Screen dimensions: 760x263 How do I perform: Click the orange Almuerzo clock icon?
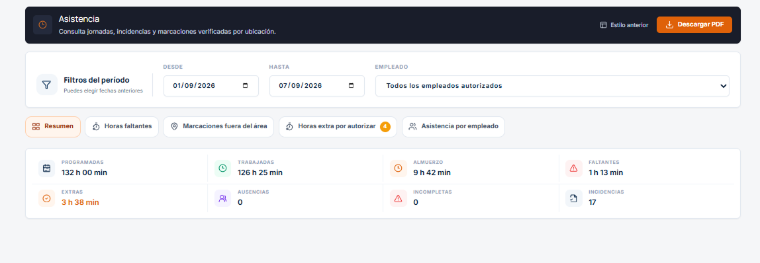pos(398,169)
